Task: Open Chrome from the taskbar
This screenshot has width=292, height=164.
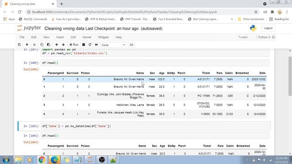Action: [x=42, y=160]
